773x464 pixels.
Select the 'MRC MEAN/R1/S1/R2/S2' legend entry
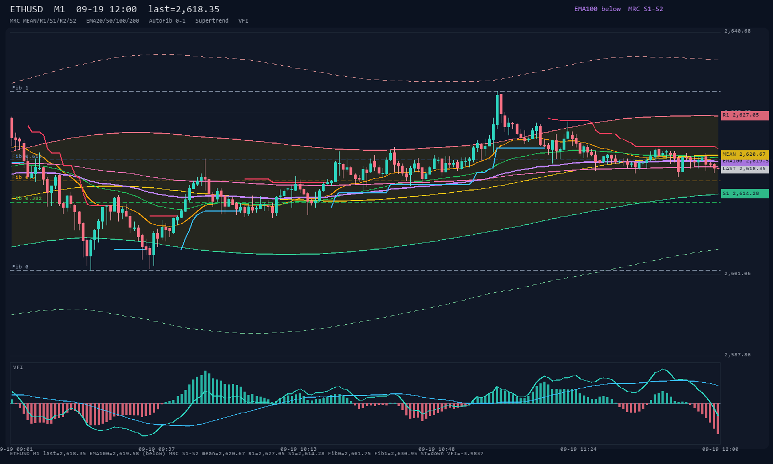(x=43, y=20)
